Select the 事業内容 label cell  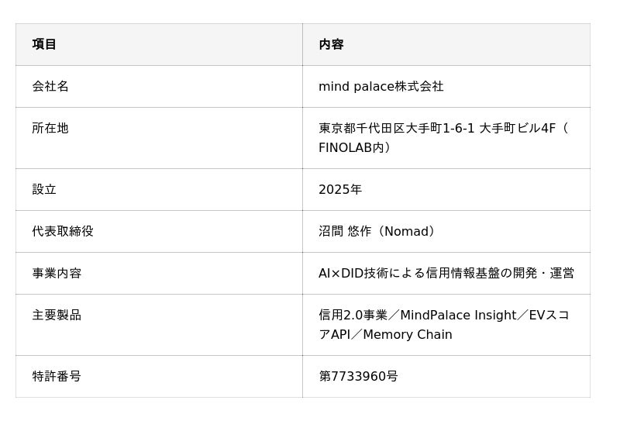(57, 273)
